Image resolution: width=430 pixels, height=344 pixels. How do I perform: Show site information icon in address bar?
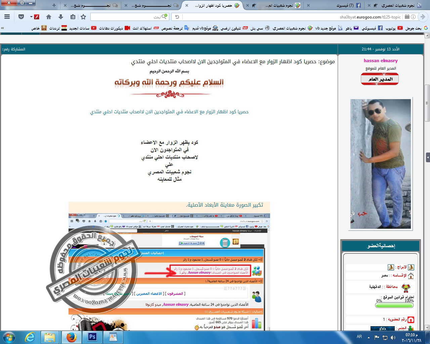point(413,17)
